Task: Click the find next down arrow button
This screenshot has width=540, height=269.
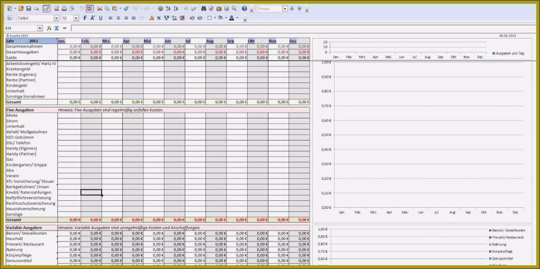Action: click(292, 9)
